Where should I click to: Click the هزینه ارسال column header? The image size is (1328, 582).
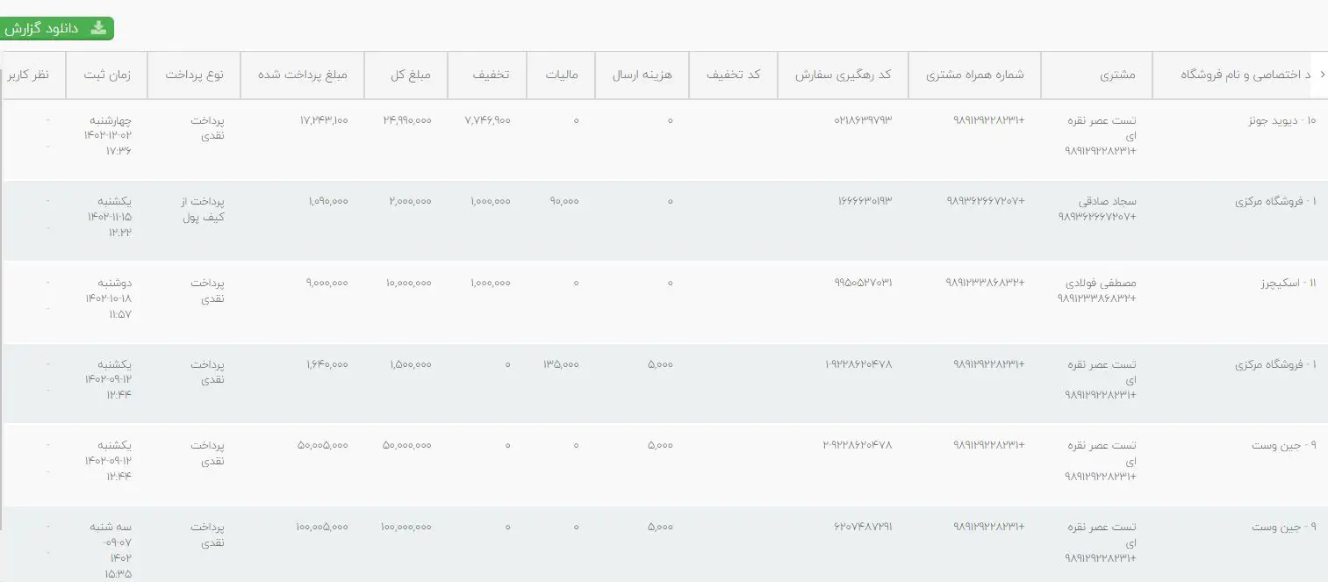(642, 75)
